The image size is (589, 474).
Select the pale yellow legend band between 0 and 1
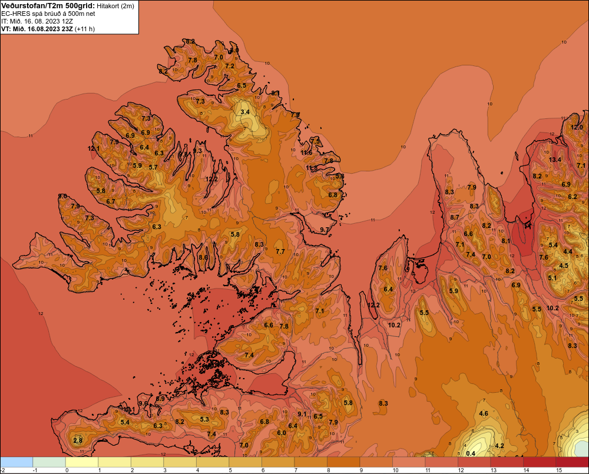pos(82,462)
